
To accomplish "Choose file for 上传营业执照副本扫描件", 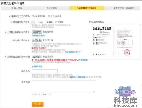I will pos(37,32).
